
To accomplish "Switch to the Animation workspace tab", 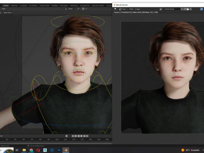I will click(x=64, y=6).
